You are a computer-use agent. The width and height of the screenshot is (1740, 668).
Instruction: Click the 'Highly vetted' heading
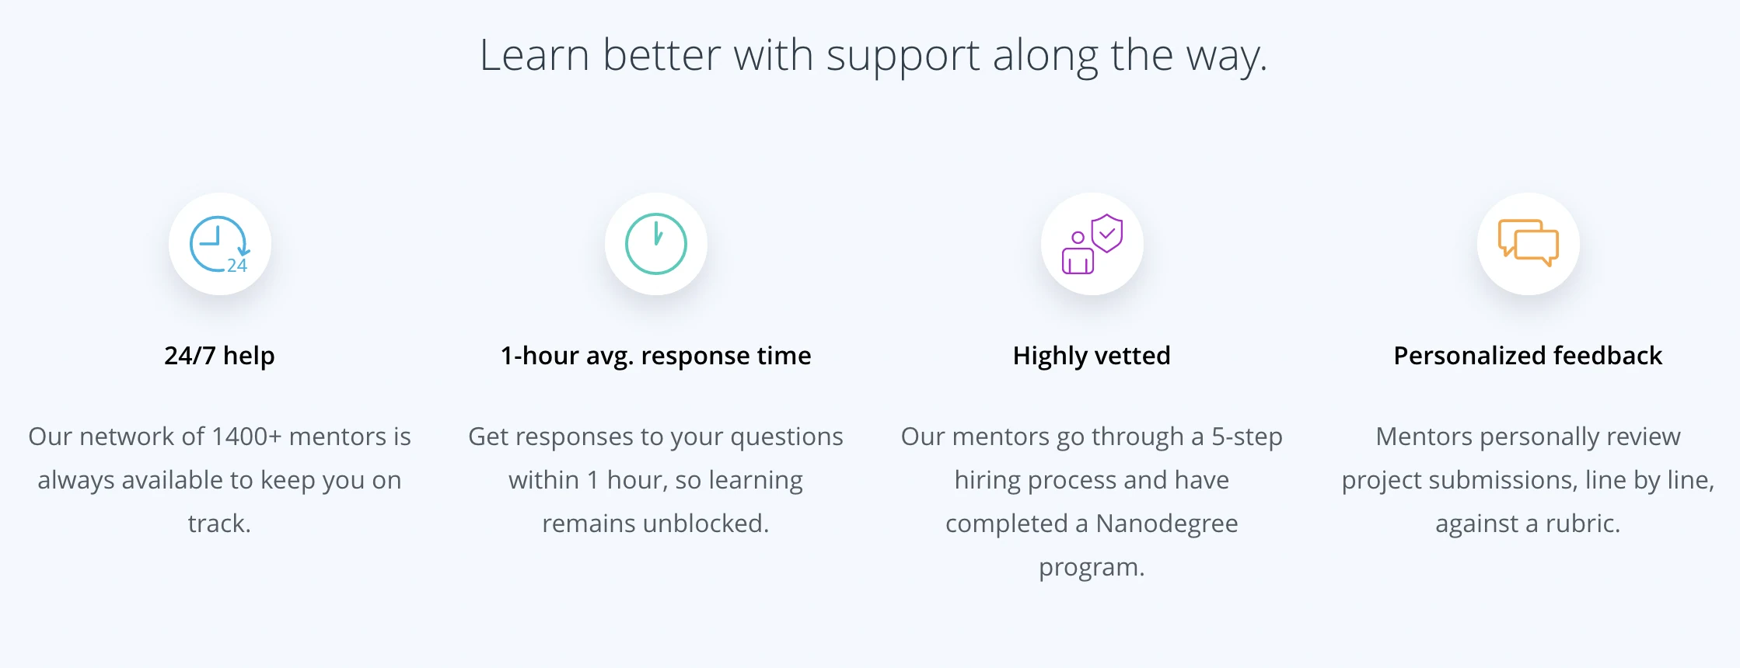click(x=1092, y=356)
